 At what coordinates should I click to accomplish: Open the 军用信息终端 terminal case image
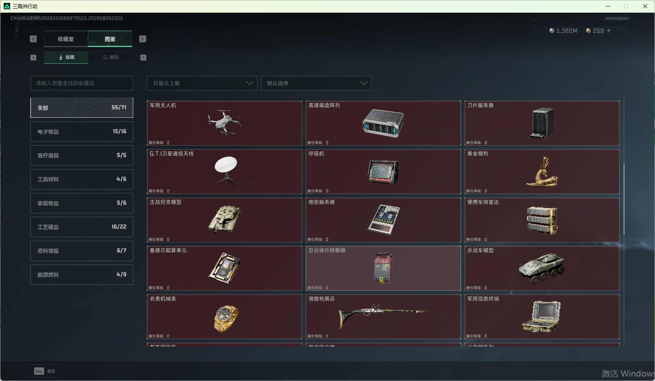(542, 316)
